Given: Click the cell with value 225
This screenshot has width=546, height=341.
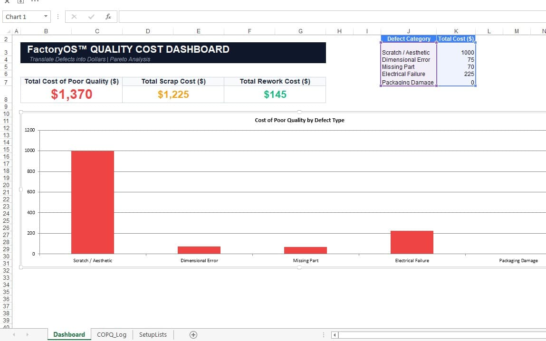Looking at the screenshot, I should coord(456,74).
